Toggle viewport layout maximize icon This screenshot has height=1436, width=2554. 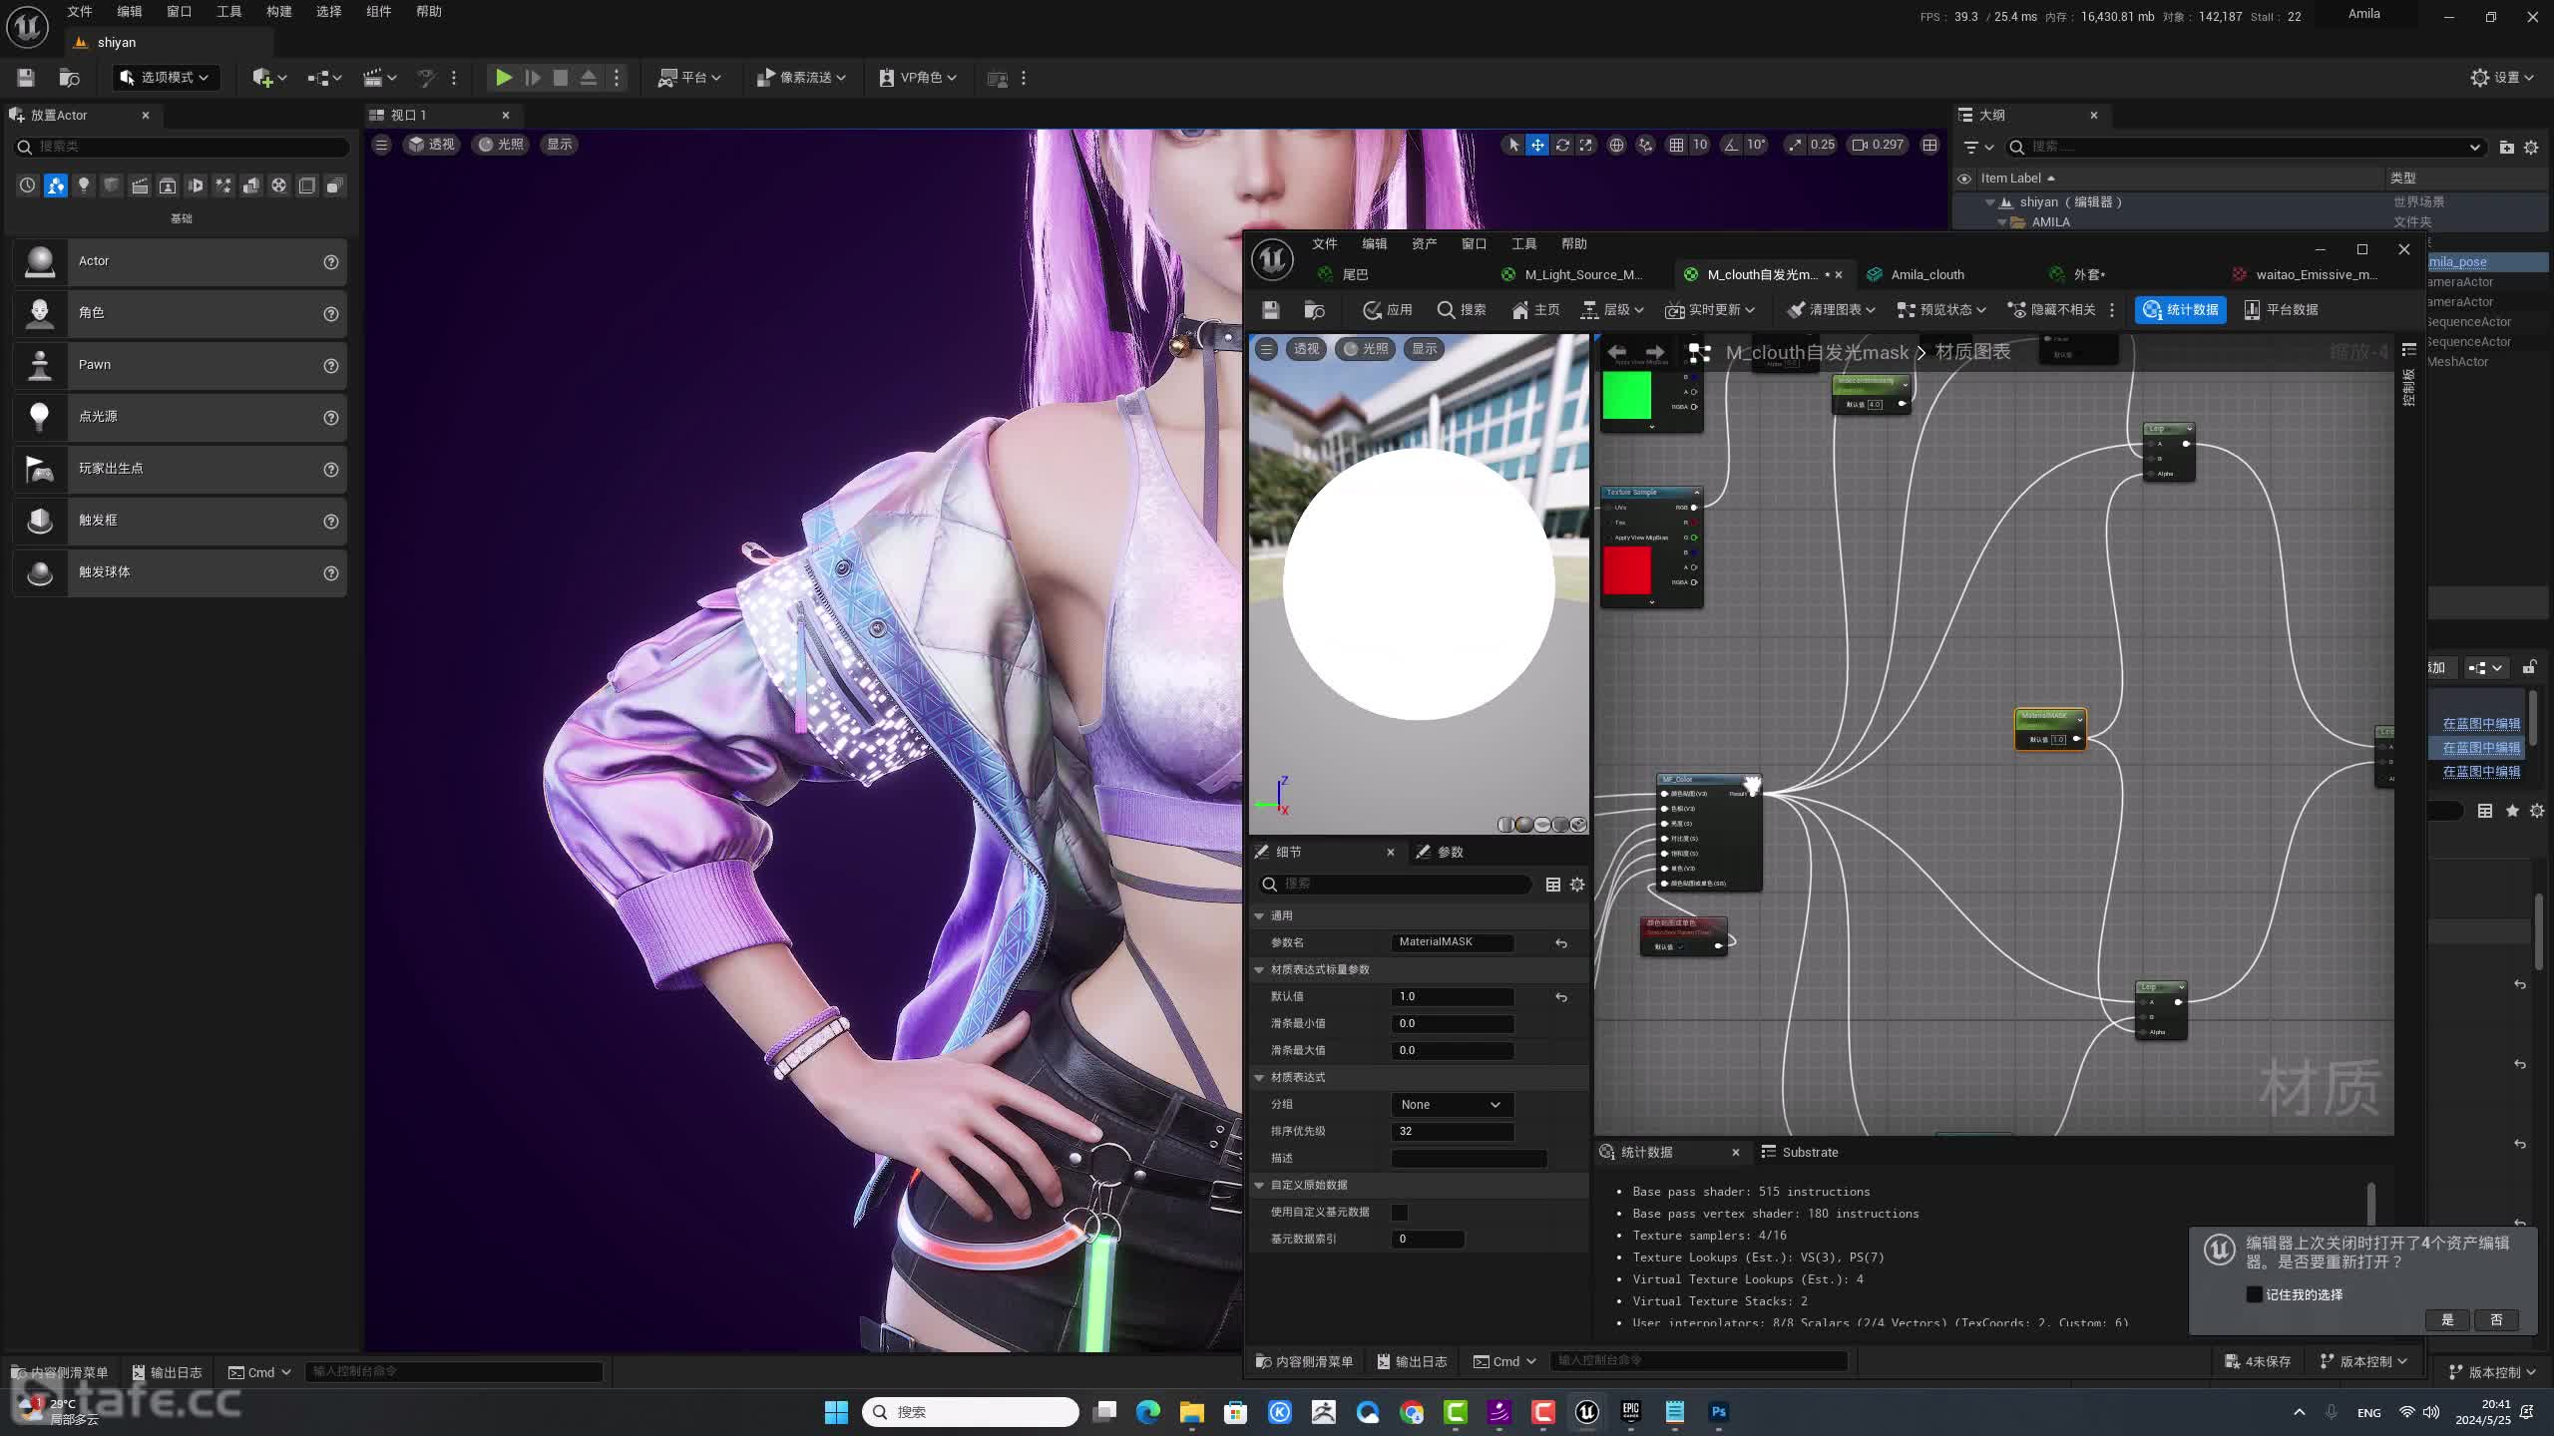click(1930, 145)
